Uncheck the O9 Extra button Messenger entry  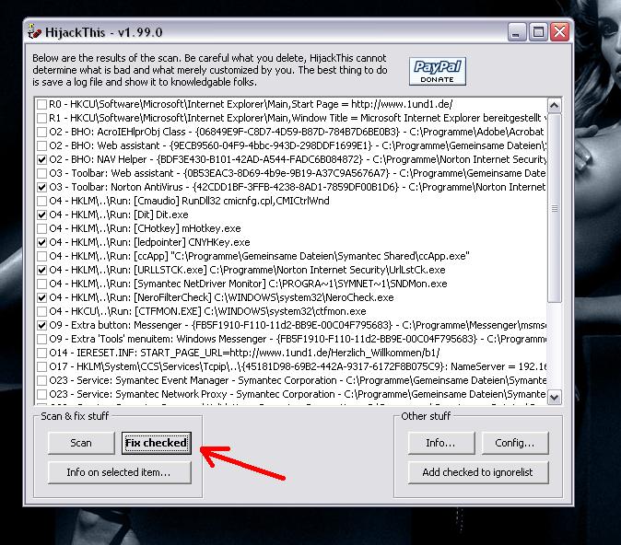coord(41,325)
